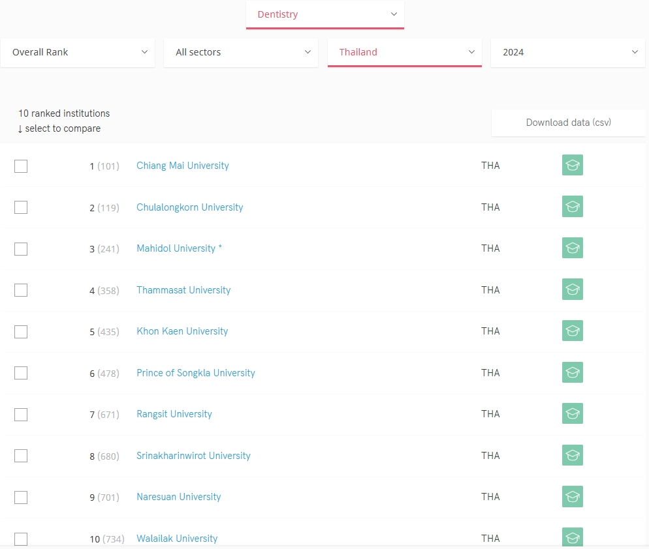Viewport: 649px width, 549px height.
Task: Click THA country code for Naresuan University
Action: (x=490, y=497)
